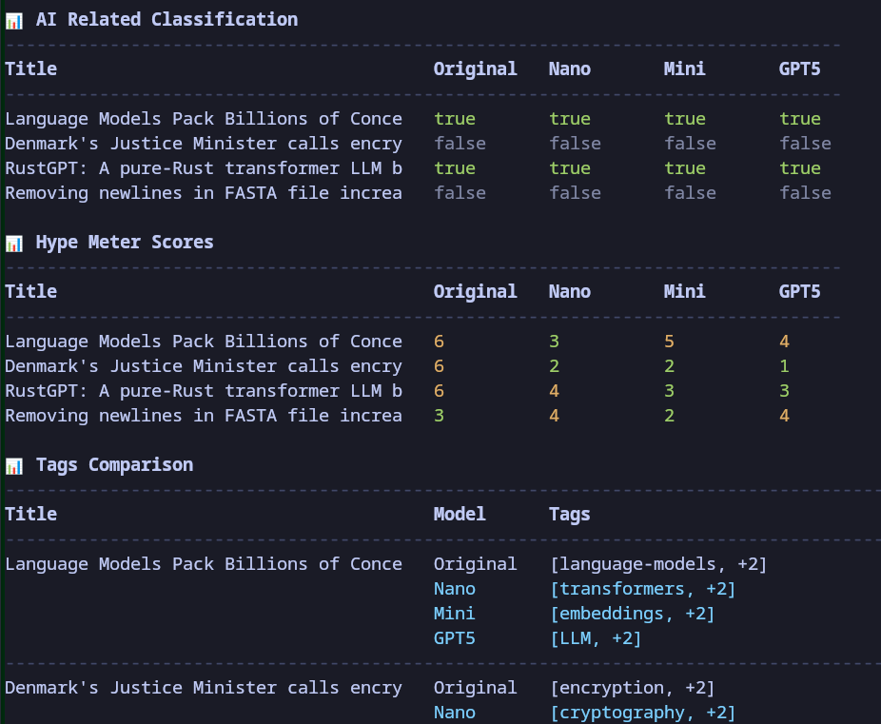
Task: Click 'Title' header in AI Related Classification table
Action: pos(30,69)
